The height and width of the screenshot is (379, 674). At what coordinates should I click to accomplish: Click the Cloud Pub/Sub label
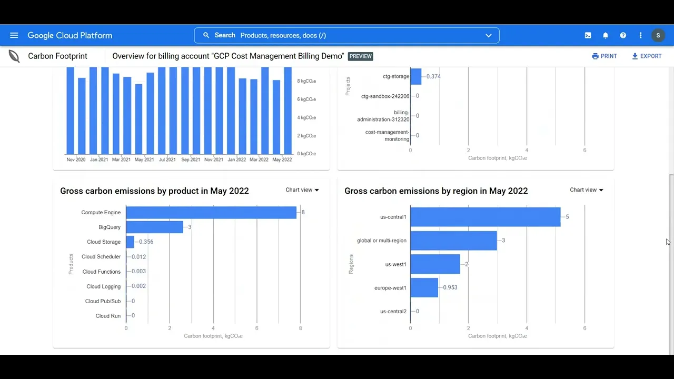pos(103,301)
